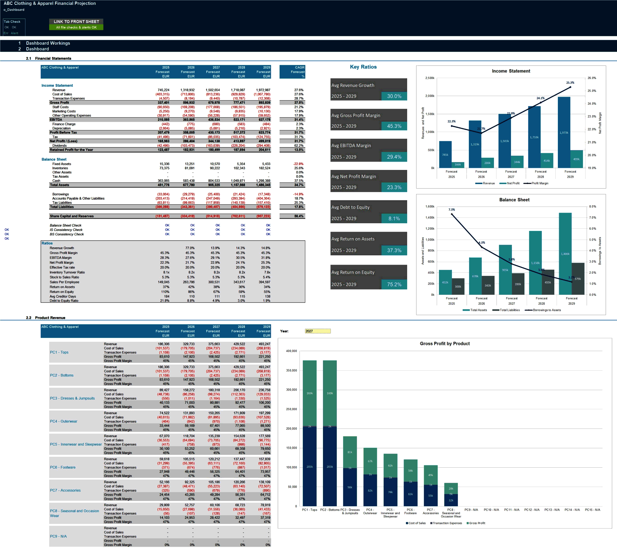Click the Total Assets legend entry
Screen dimensions: 617x548
pos(475,310)
